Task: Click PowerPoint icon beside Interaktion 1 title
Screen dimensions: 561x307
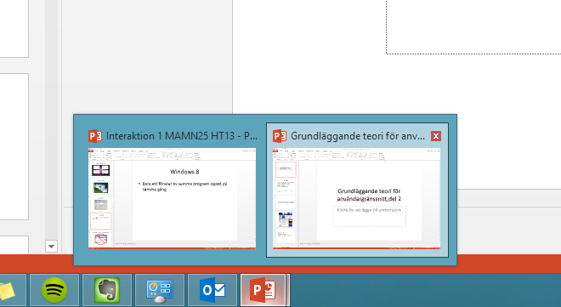Action: pos(95,136)
